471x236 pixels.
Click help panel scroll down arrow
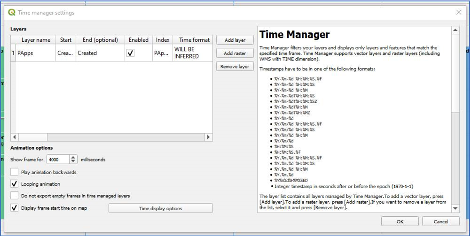[x=455, y=208]
